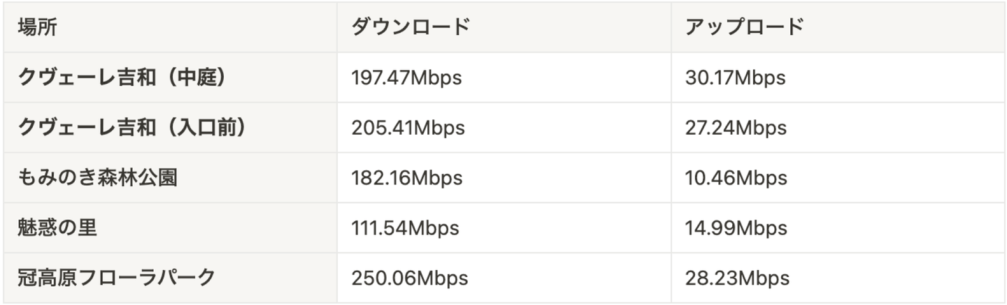Click the 197.47Mbps download value
Screen dimensions: 1007x305
(x=406, y=77)
